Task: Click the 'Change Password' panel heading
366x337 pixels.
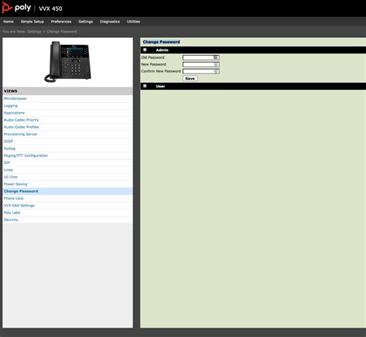Action: coord(161,42)
